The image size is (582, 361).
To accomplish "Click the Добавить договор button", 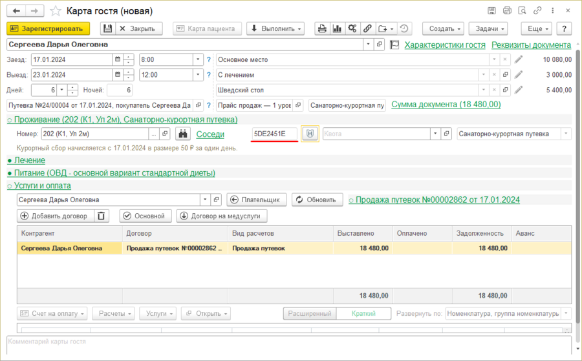I will coord(56,216).
